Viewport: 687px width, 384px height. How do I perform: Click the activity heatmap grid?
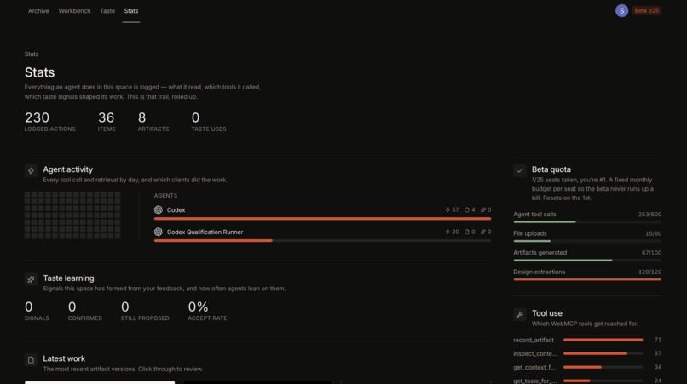click(72, 215)
